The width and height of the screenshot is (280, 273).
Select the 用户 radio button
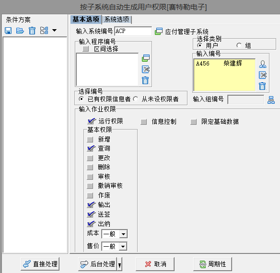pos(200,45)
